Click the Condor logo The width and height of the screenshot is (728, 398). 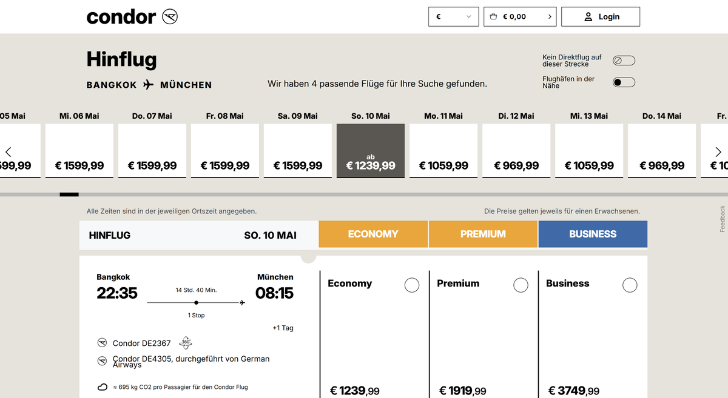pyautogui.click(x=132, y=16)
